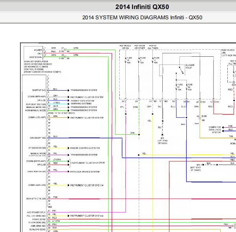Click the "AT SNOW SW SIG" label
Screen dimensions: 236x232
coord(37,148)
